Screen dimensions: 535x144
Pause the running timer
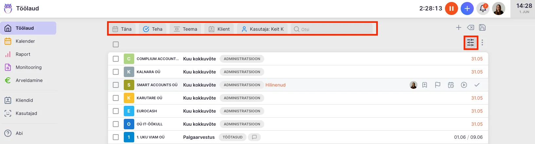[451, 8]
